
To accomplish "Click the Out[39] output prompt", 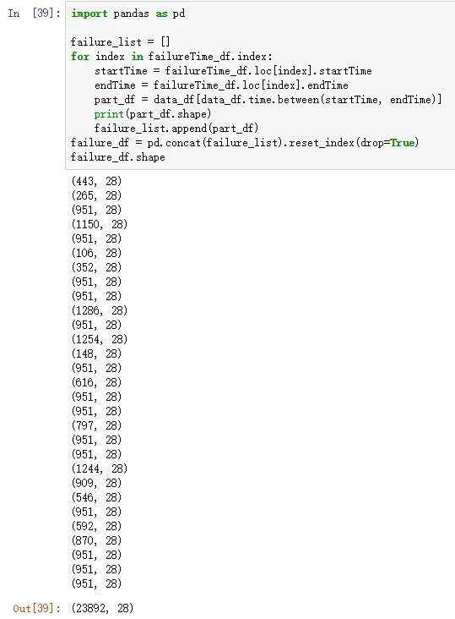I will [x=36, y=608].
